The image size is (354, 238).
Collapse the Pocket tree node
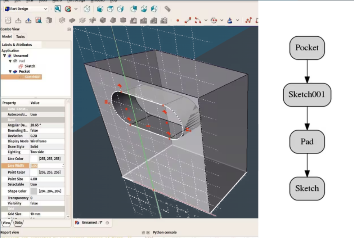pos(10,71)
